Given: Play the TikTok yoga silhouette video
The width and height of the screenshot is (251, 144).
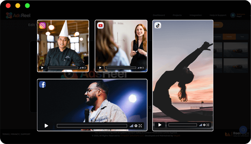Looking at the screenshot, I should click(160, 125).
